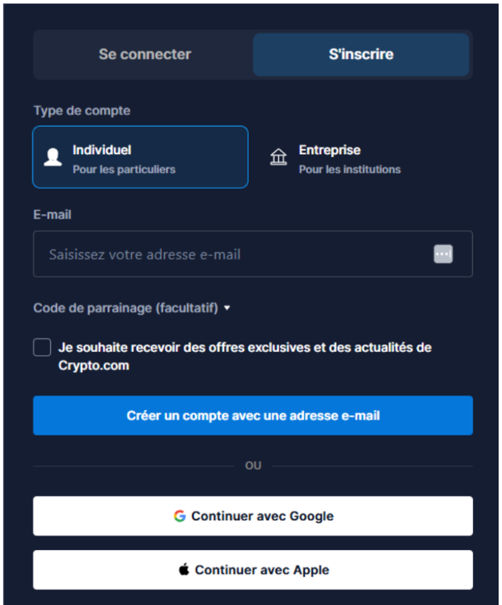Click the Continuer avec Google button

(253, 516)
